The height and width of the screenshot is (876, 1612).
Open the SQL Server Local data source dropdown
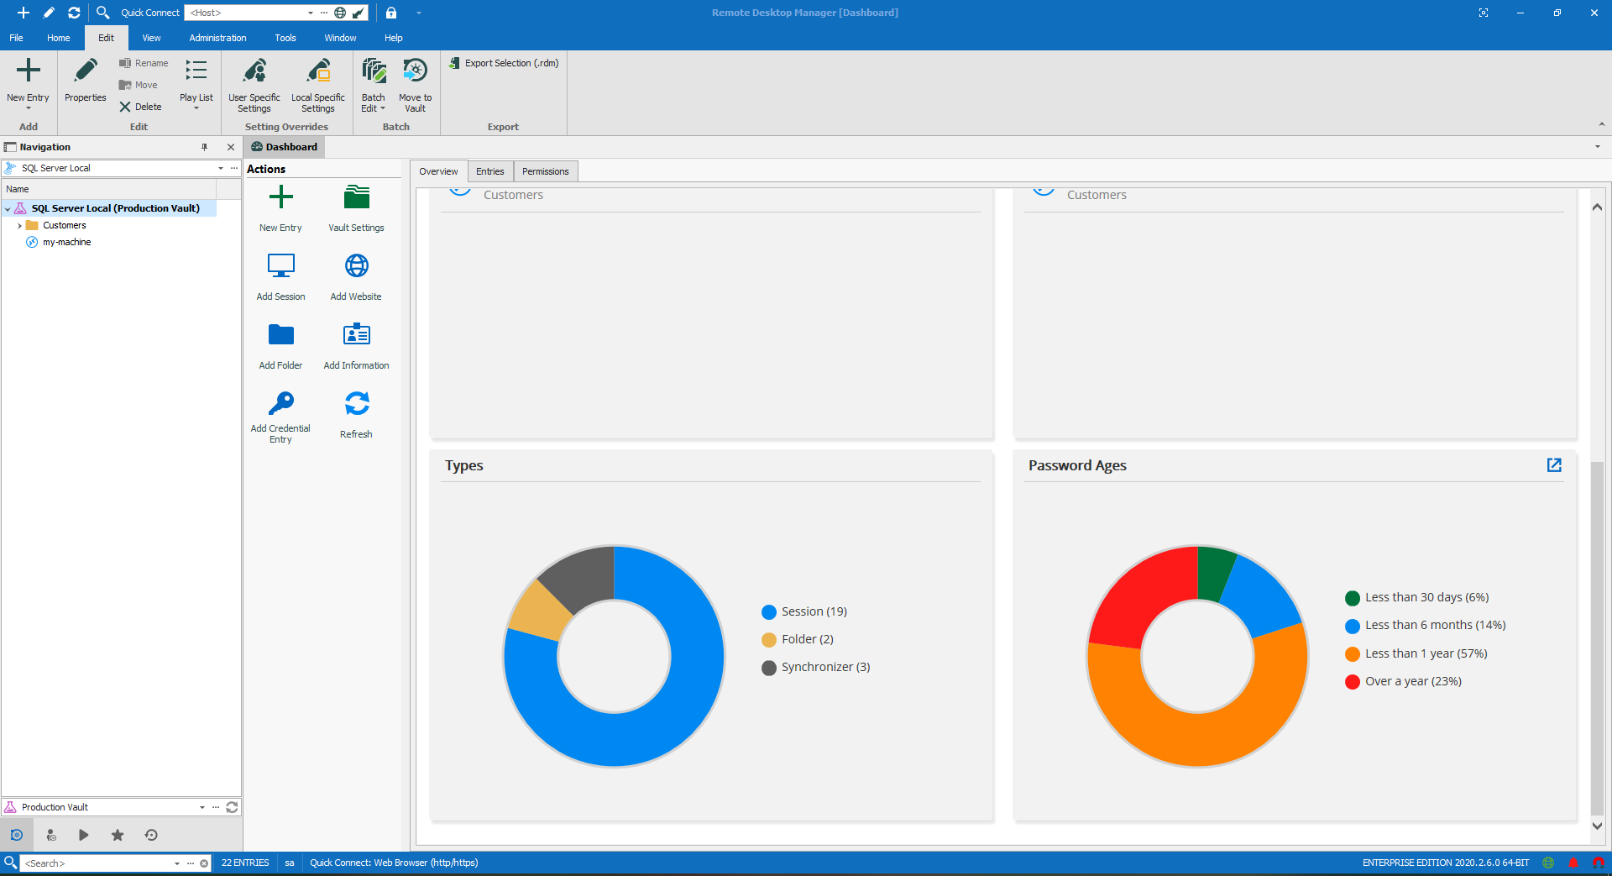click(221, 168)
